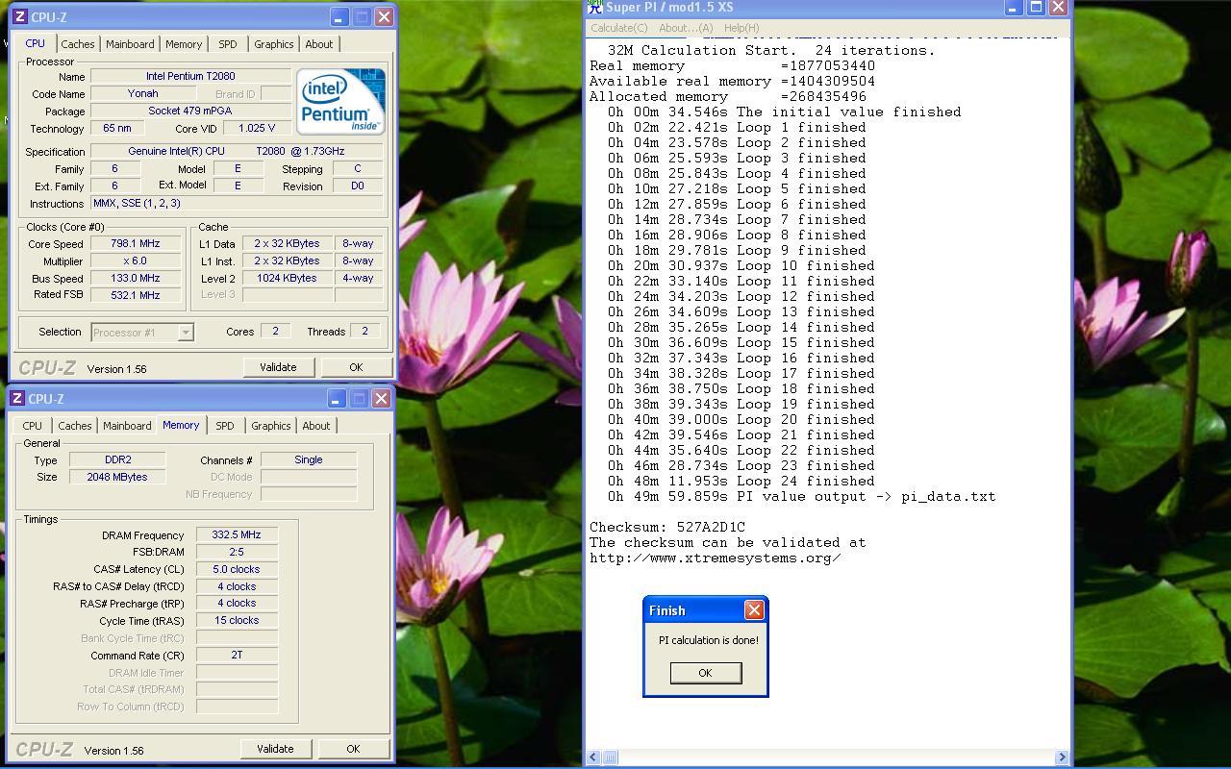The image size is (1231, 769).
Task: Click the Multiplier value x 6.0
Action: [x=136, y=260]
